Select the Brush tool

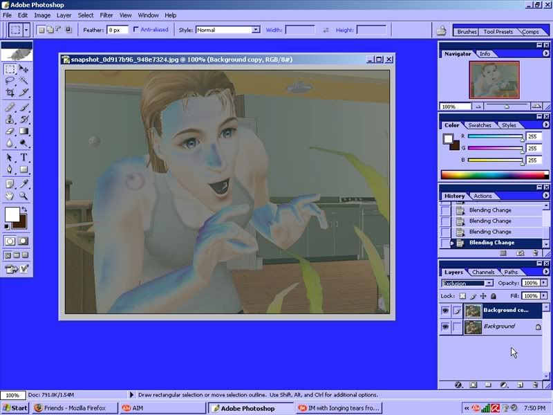point(24,107)
